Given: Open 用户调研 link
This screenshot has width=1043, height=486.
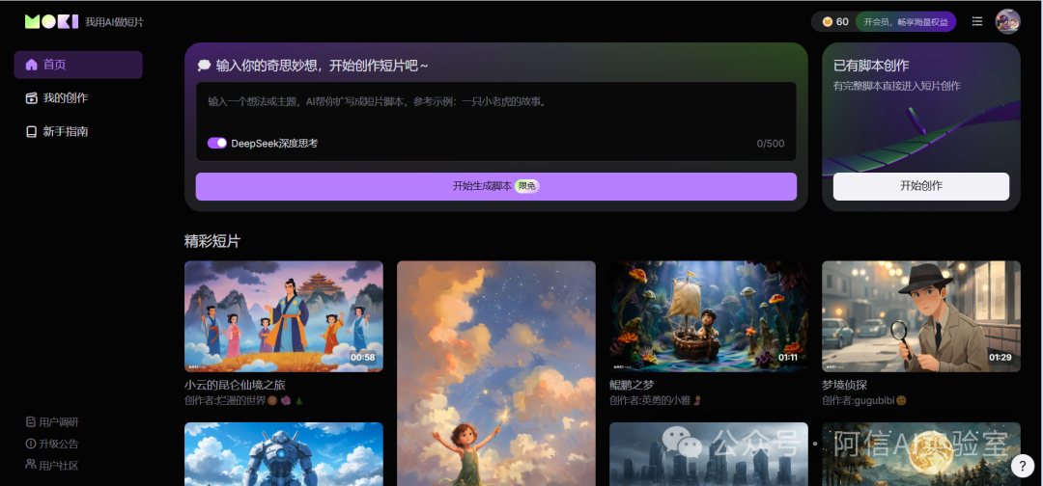Looking at the screenshot, I should 52,422.
